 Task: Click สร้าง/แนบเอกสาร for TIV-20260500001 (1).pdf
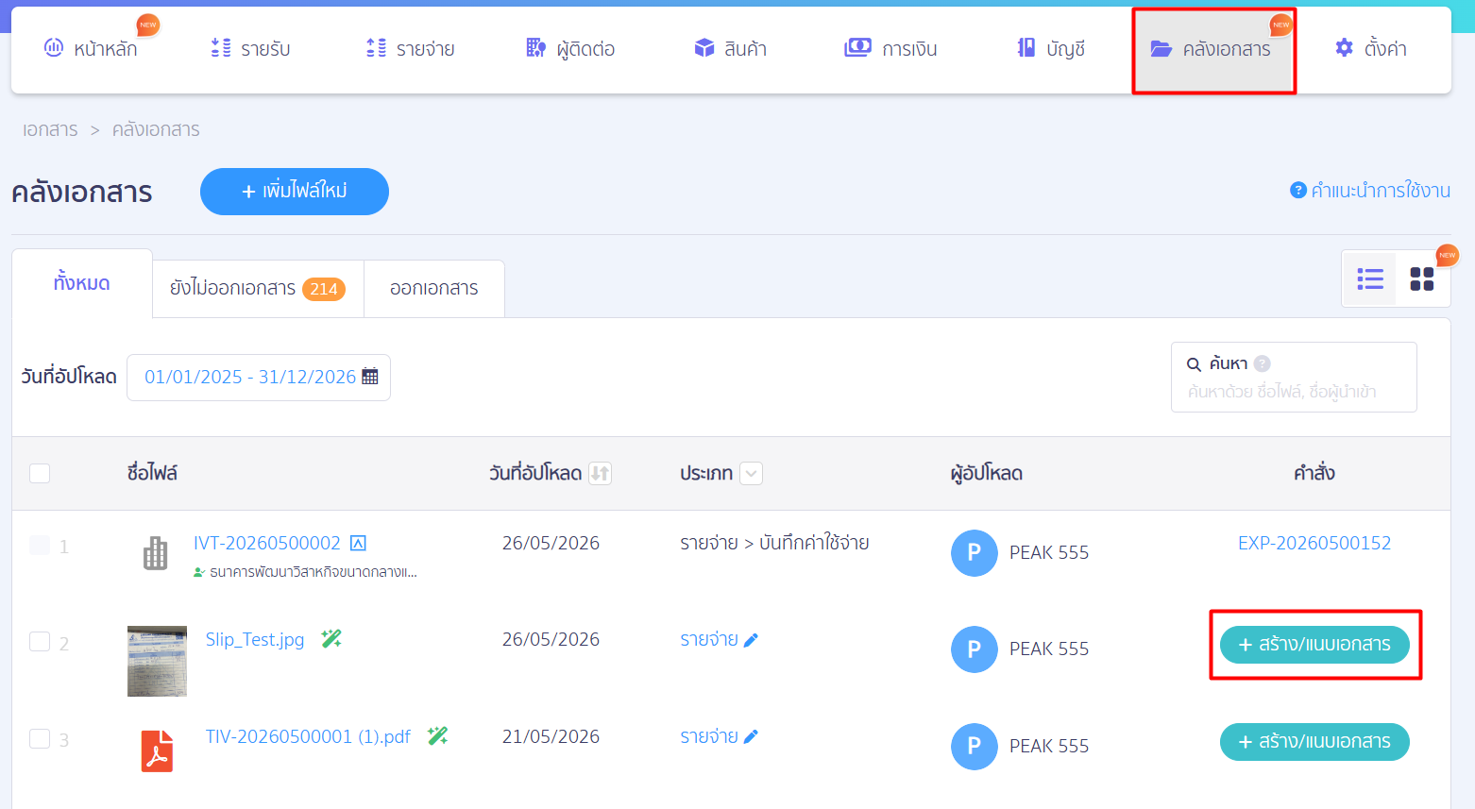coord(1314,742)
